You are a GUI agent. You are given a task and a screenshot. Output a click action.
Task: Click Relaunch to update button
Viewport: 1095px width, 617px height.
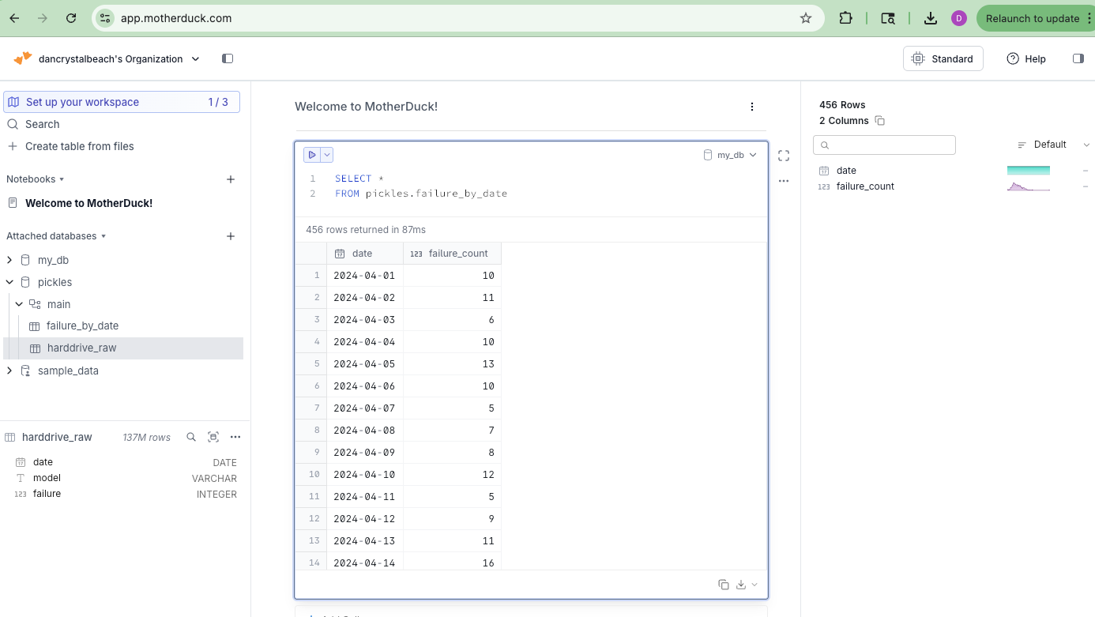coord(1032,18)
